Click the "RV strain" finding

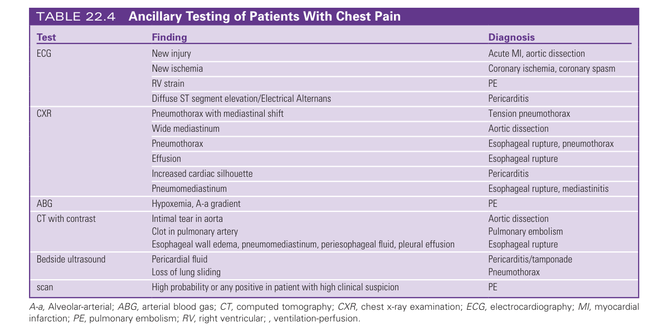click(168, 84)
